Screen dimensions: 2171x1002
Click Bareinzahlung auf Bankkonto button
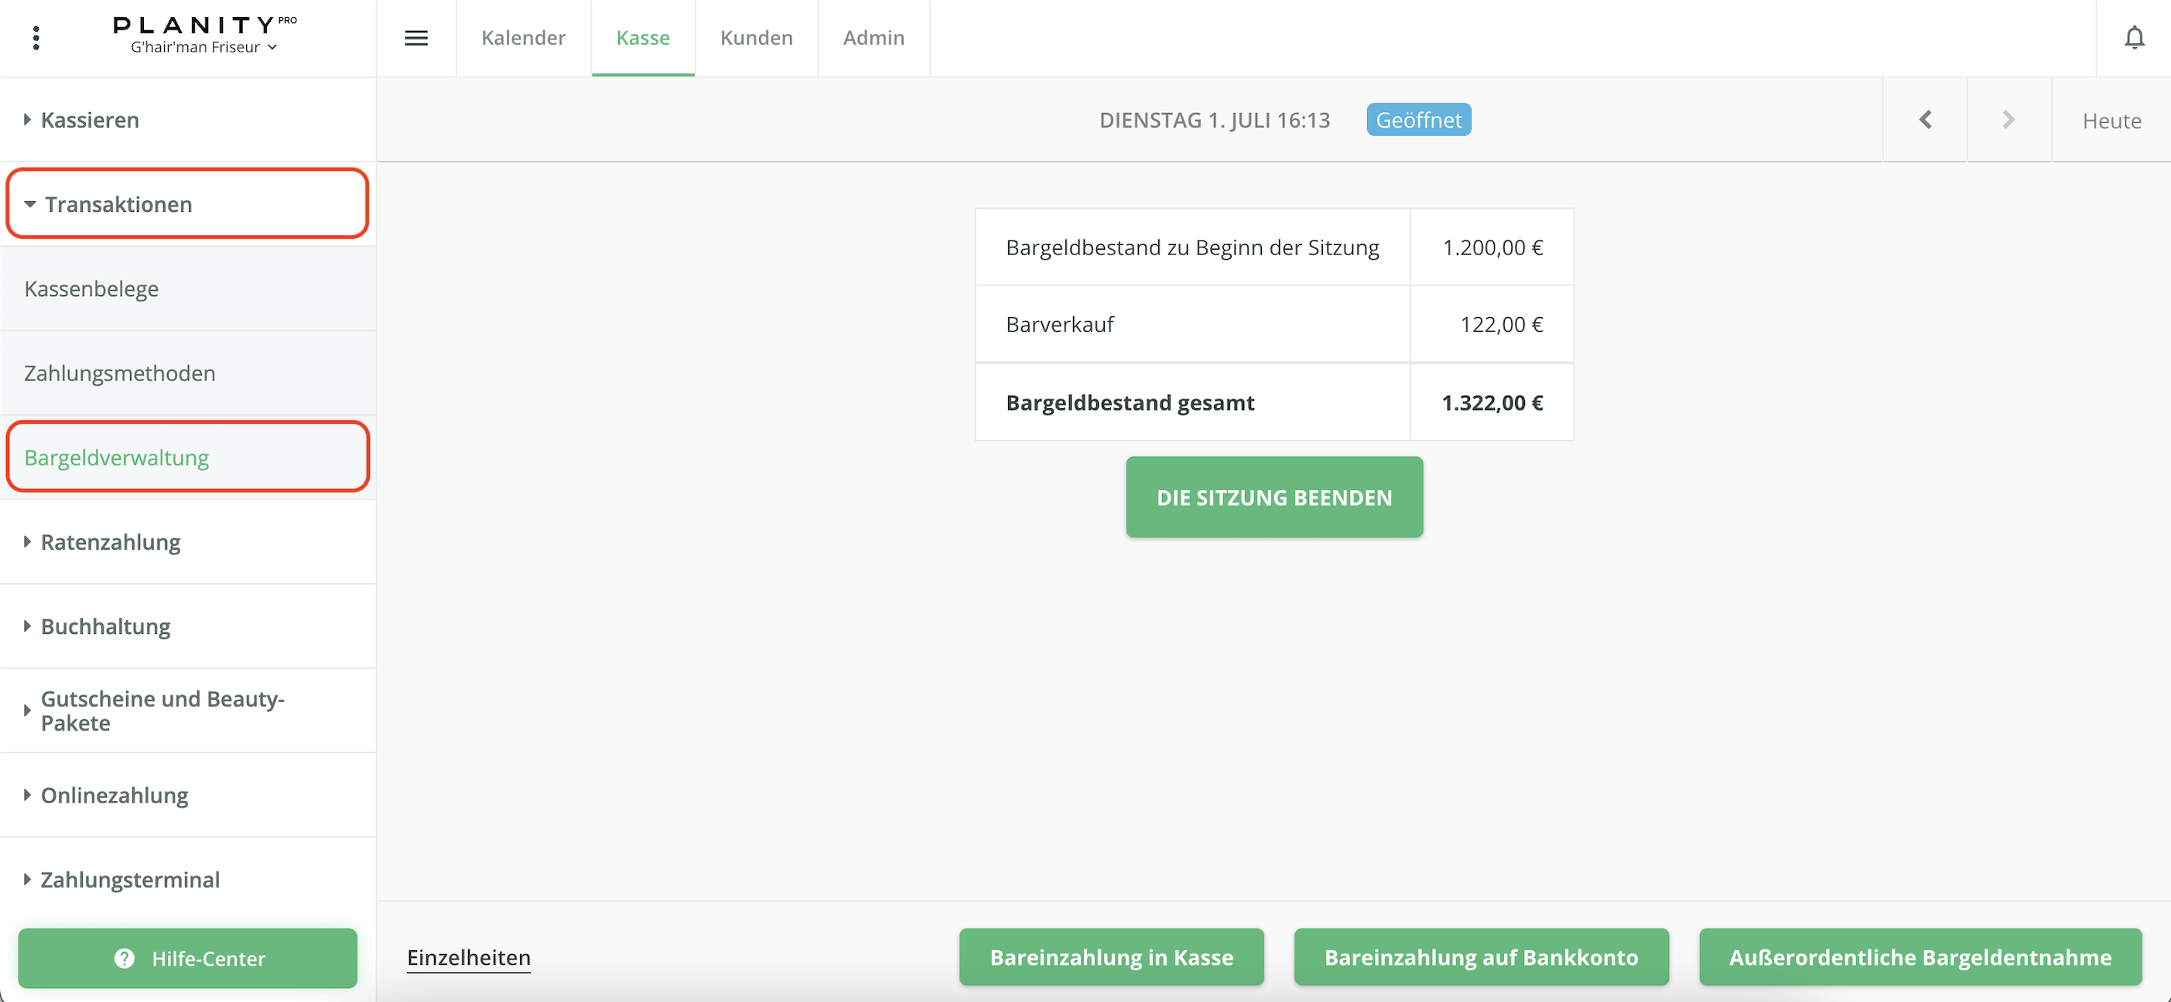(1481, 957)
